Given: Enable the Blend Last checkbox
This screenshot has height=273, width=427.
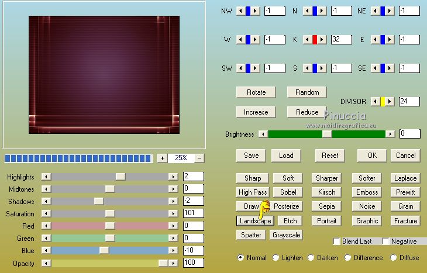Looking at the screenshot, I should [337, 241].
